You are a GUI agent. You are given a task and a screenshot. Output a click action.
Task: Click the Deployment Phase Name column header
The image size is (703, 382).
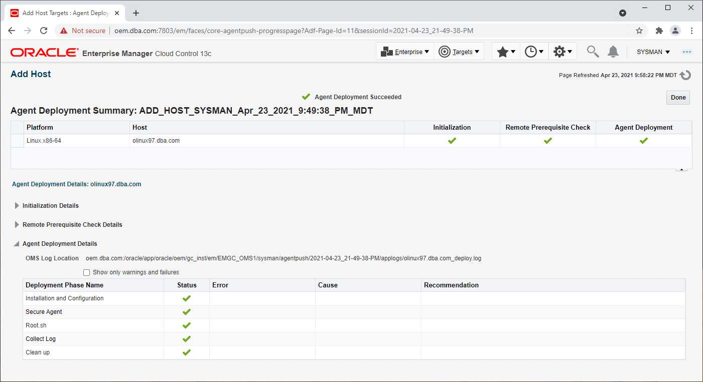coord(93,285)
